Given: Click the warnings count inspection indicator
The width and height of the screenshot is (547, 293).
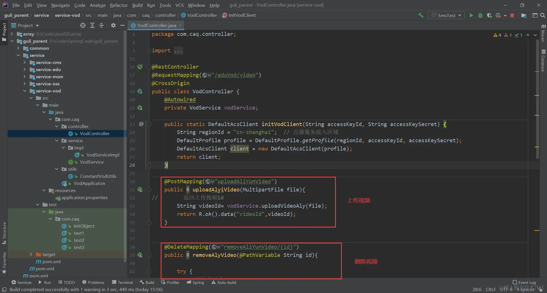Looking at the screenshot, I should pos(497,35).
